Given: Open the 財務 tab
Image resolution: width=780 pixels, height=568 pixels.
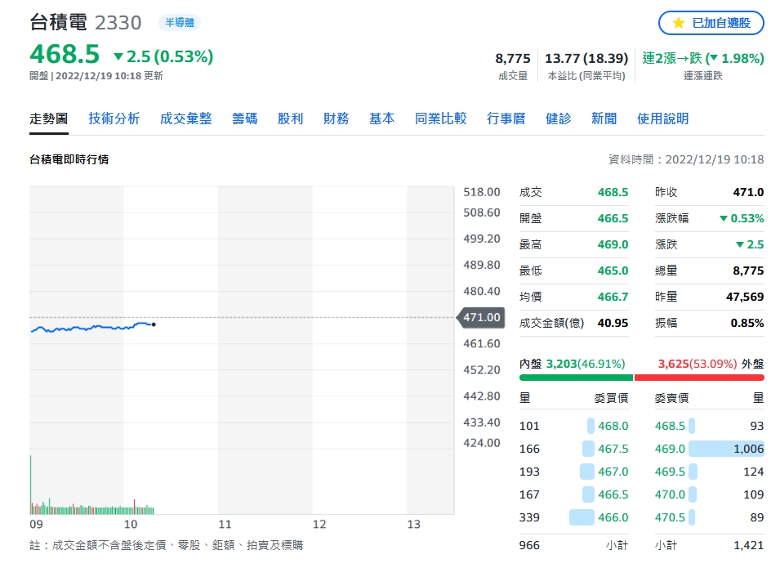Looking at the screenshot, I should coord(337,119).
